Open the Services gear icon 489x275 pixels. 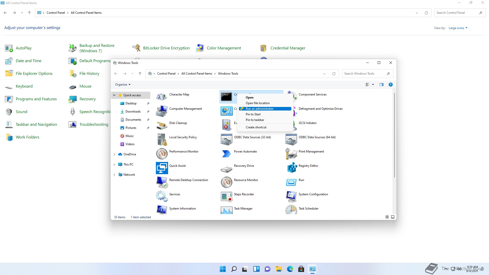162,197
